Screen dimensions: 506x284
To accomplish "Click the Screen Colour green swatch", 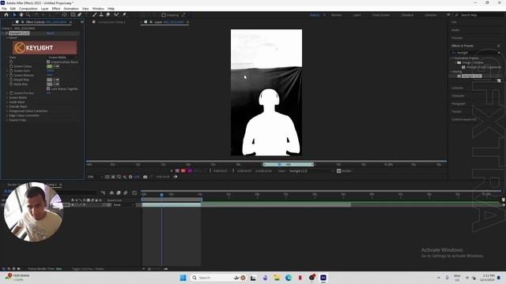I will click(x=49, y=66).
